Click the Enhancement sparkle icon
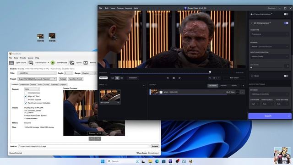This screenshot has width=293, height=165. click(x=255, y=23)
